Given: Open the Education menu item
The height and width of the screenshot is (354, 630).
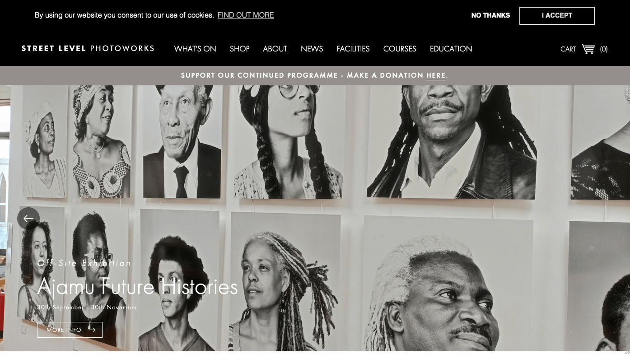Looking at the screenshot, I should click(x=451, y=49).
